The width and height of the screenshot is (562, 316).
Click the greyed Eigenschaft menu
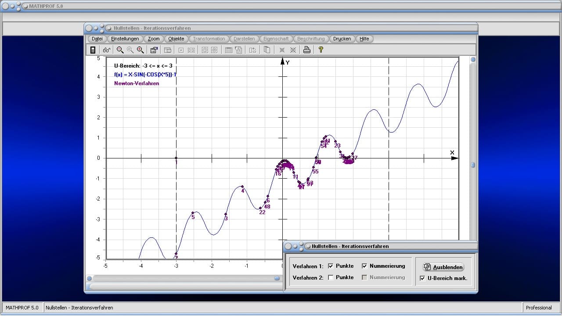click(276, 39)
